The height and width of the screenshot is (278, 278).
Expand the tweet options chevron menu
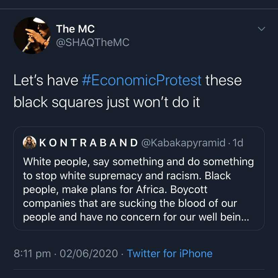[261, 29]
